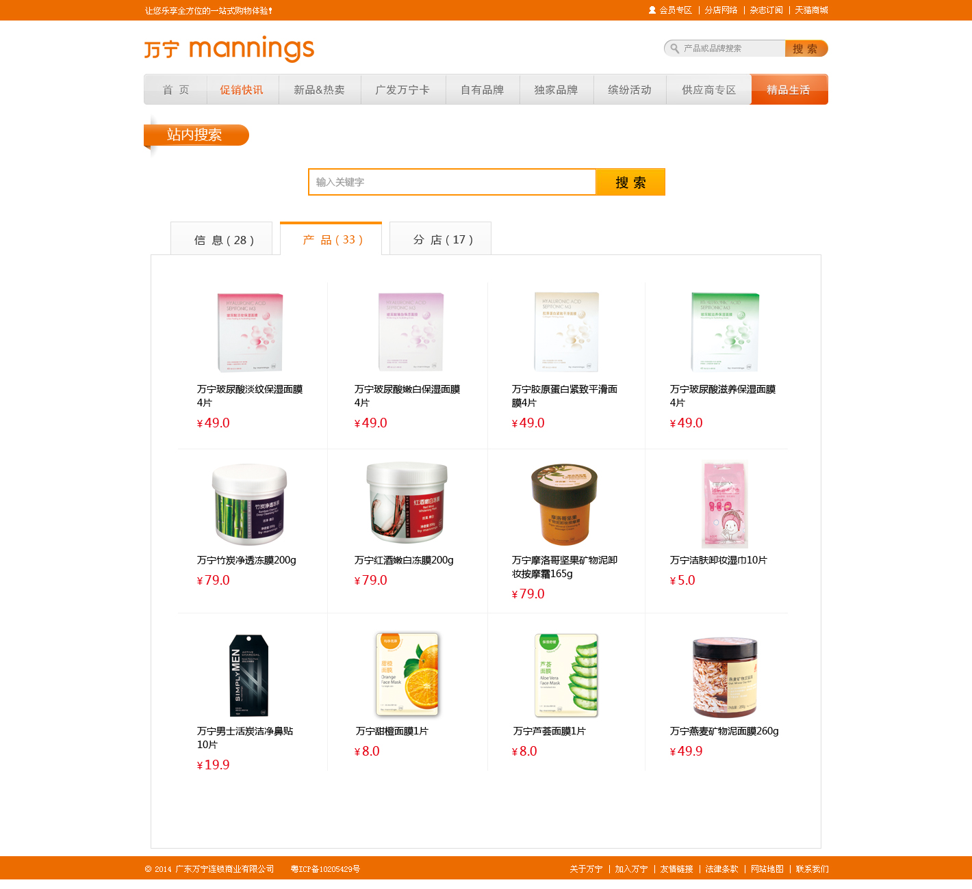This screenshot has width=972, height=889.
Task: Click the member zone person icon
Action: click(652, 10)
